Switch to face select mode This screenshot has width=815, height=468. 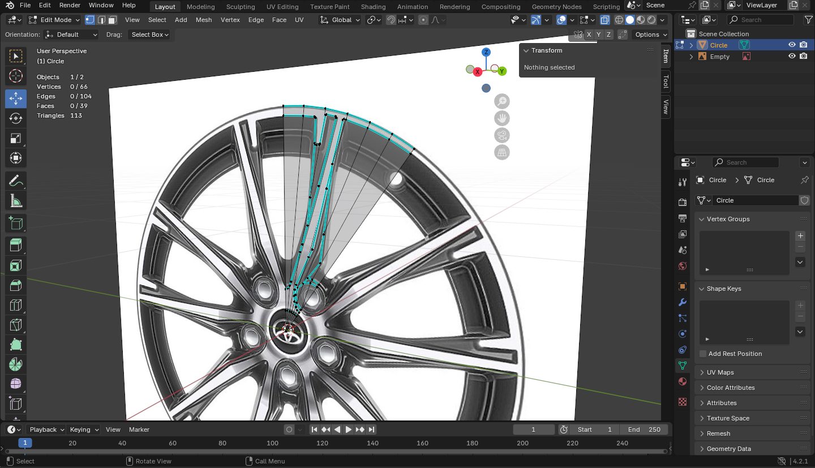(112, 20)
